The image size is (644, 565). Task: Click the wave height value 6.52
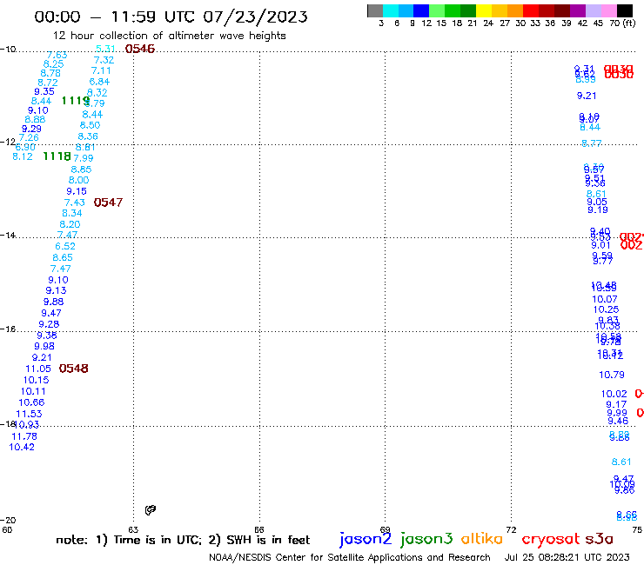(65, 246)
